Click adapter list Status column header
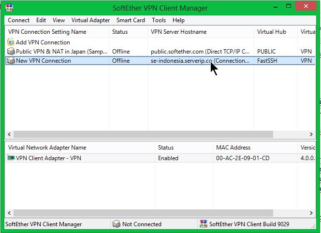This screenshot has width=321, height=233. point(184,148)
